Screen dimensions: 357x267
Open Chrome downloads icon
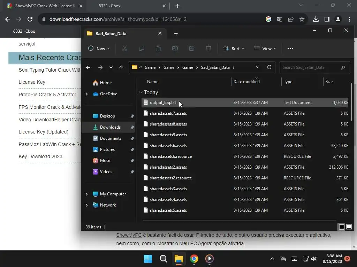coord(316,19)
